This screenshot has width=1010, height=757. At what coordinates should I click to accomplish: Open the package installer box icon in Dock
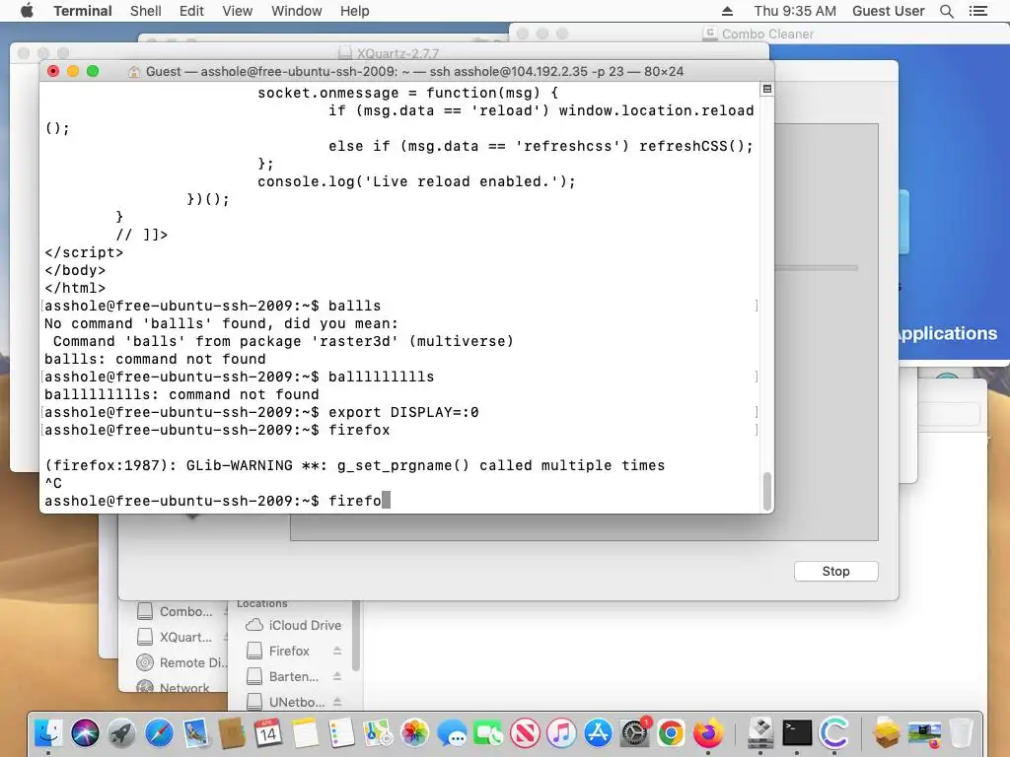[887, 732]
